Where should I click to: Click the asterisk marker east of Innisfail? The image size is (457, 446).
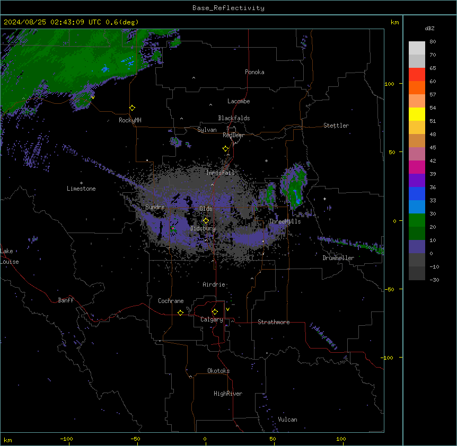(266, 160)
